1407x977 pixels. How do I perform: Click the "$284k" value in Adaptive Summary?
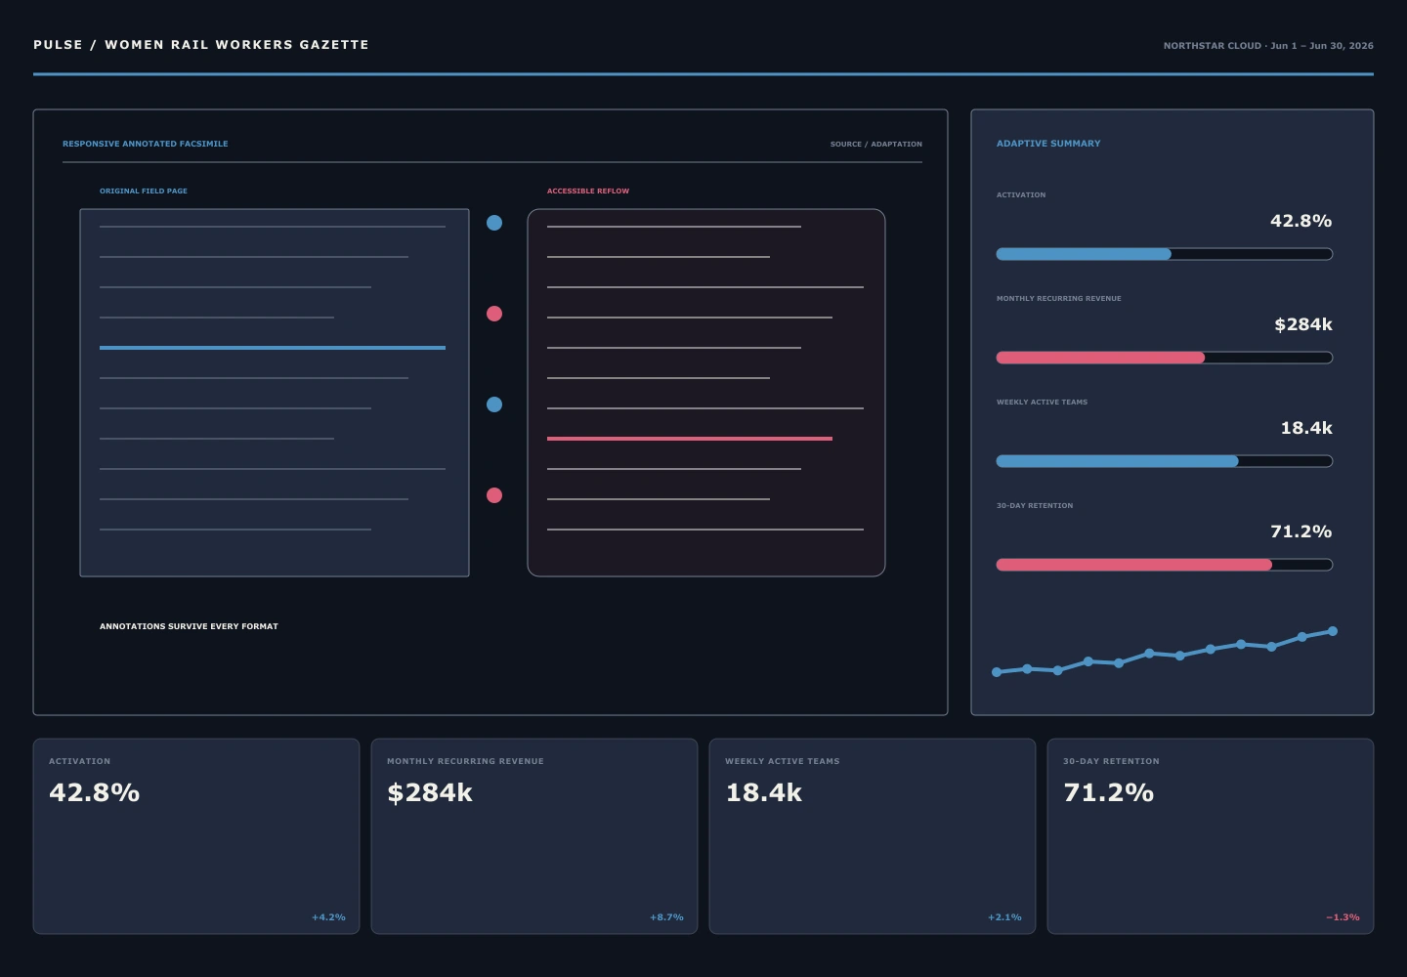coord(1303,324)
